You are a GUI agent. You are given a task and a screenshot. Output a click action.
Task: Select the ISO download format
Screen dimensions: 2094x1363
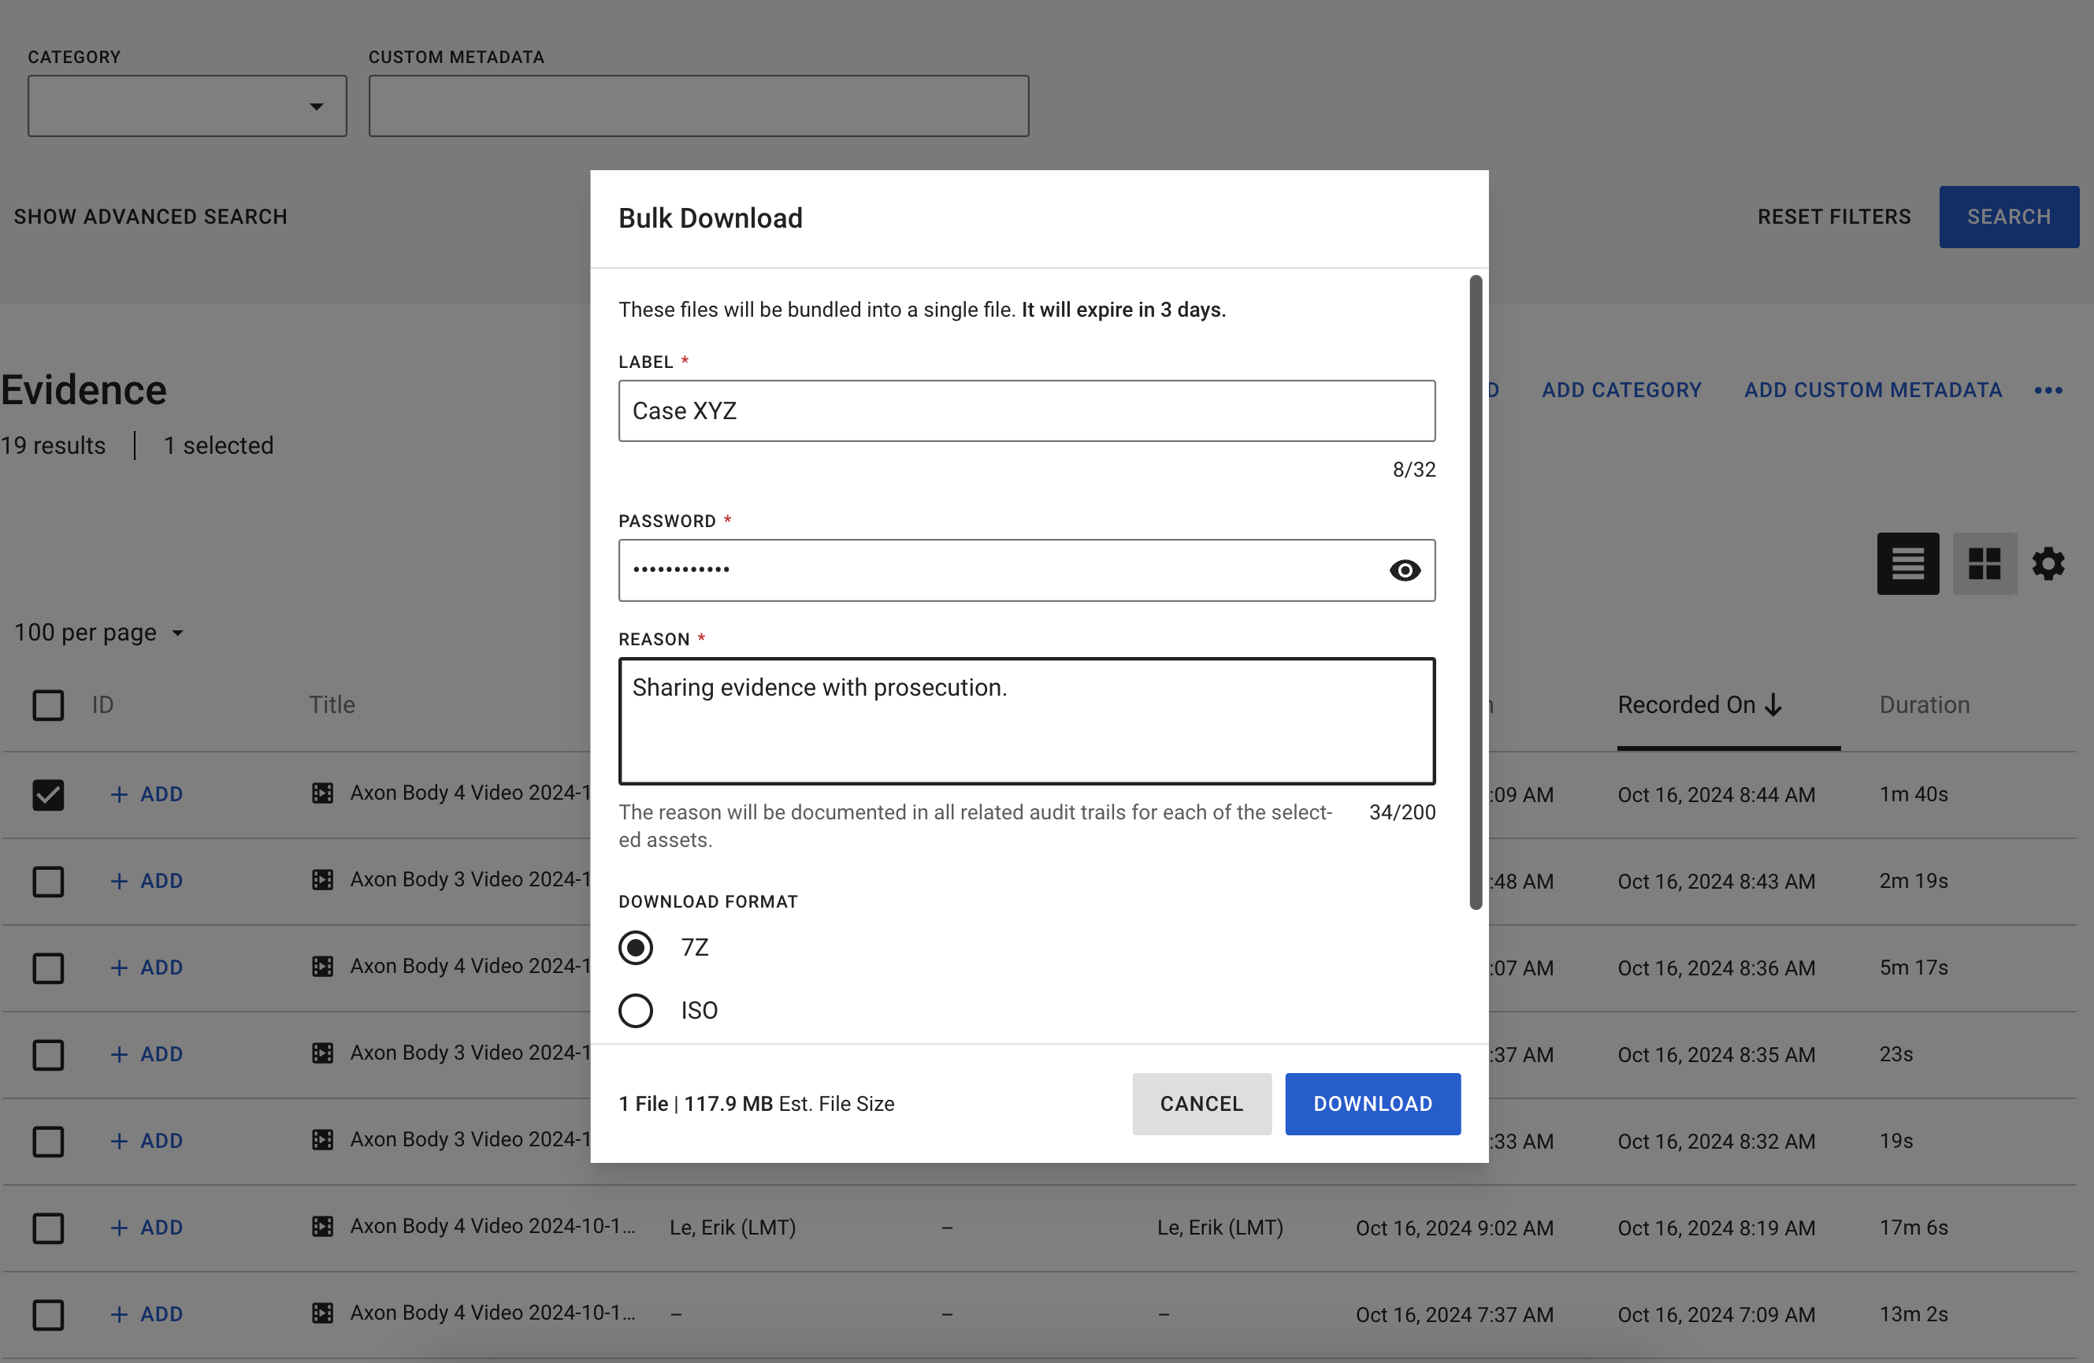(635, 1010)
